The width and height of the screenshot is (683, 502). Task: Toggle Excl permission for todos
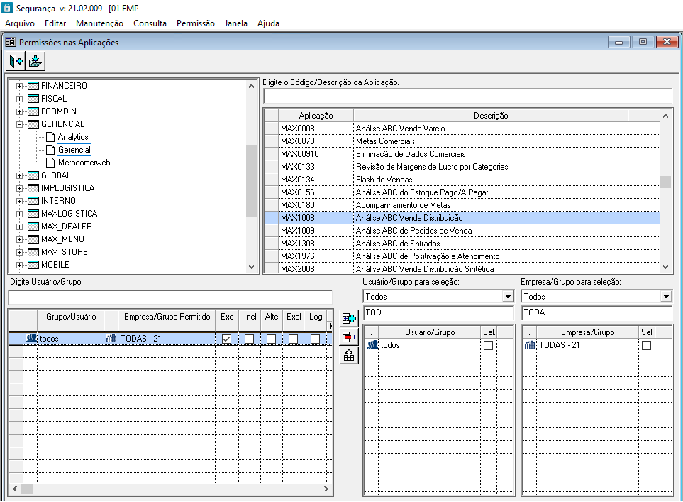pos(293,339)
